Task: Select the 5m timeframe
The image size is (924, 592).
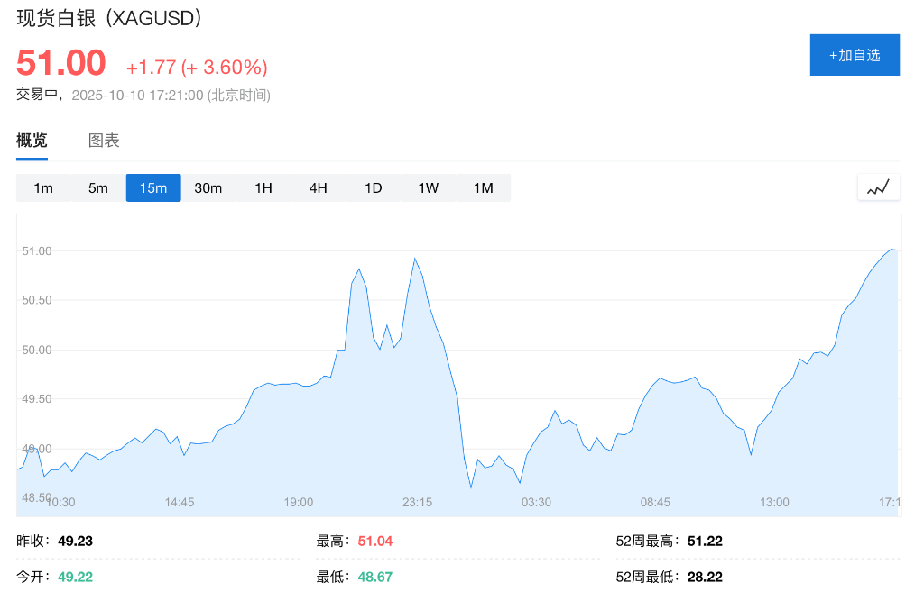Action: pos(98,187)
